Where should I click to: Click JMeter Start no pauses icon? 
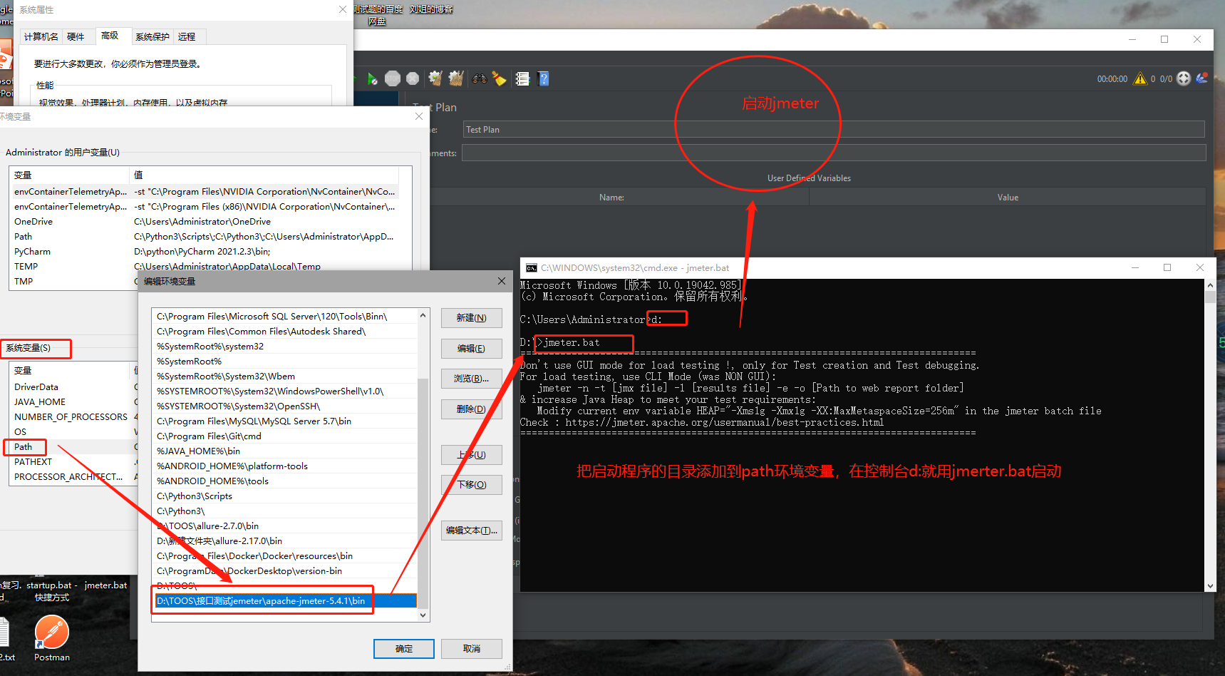tap(372, 79)
